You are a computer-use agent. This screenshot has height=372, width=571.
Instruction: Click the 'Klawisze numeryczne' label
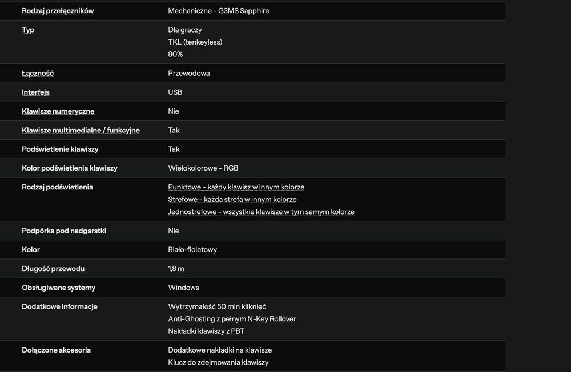(58, 111)
